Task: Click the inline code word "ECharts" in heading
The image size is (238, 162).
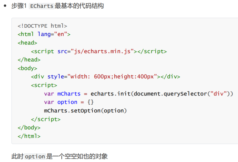Action: [42, 6]
